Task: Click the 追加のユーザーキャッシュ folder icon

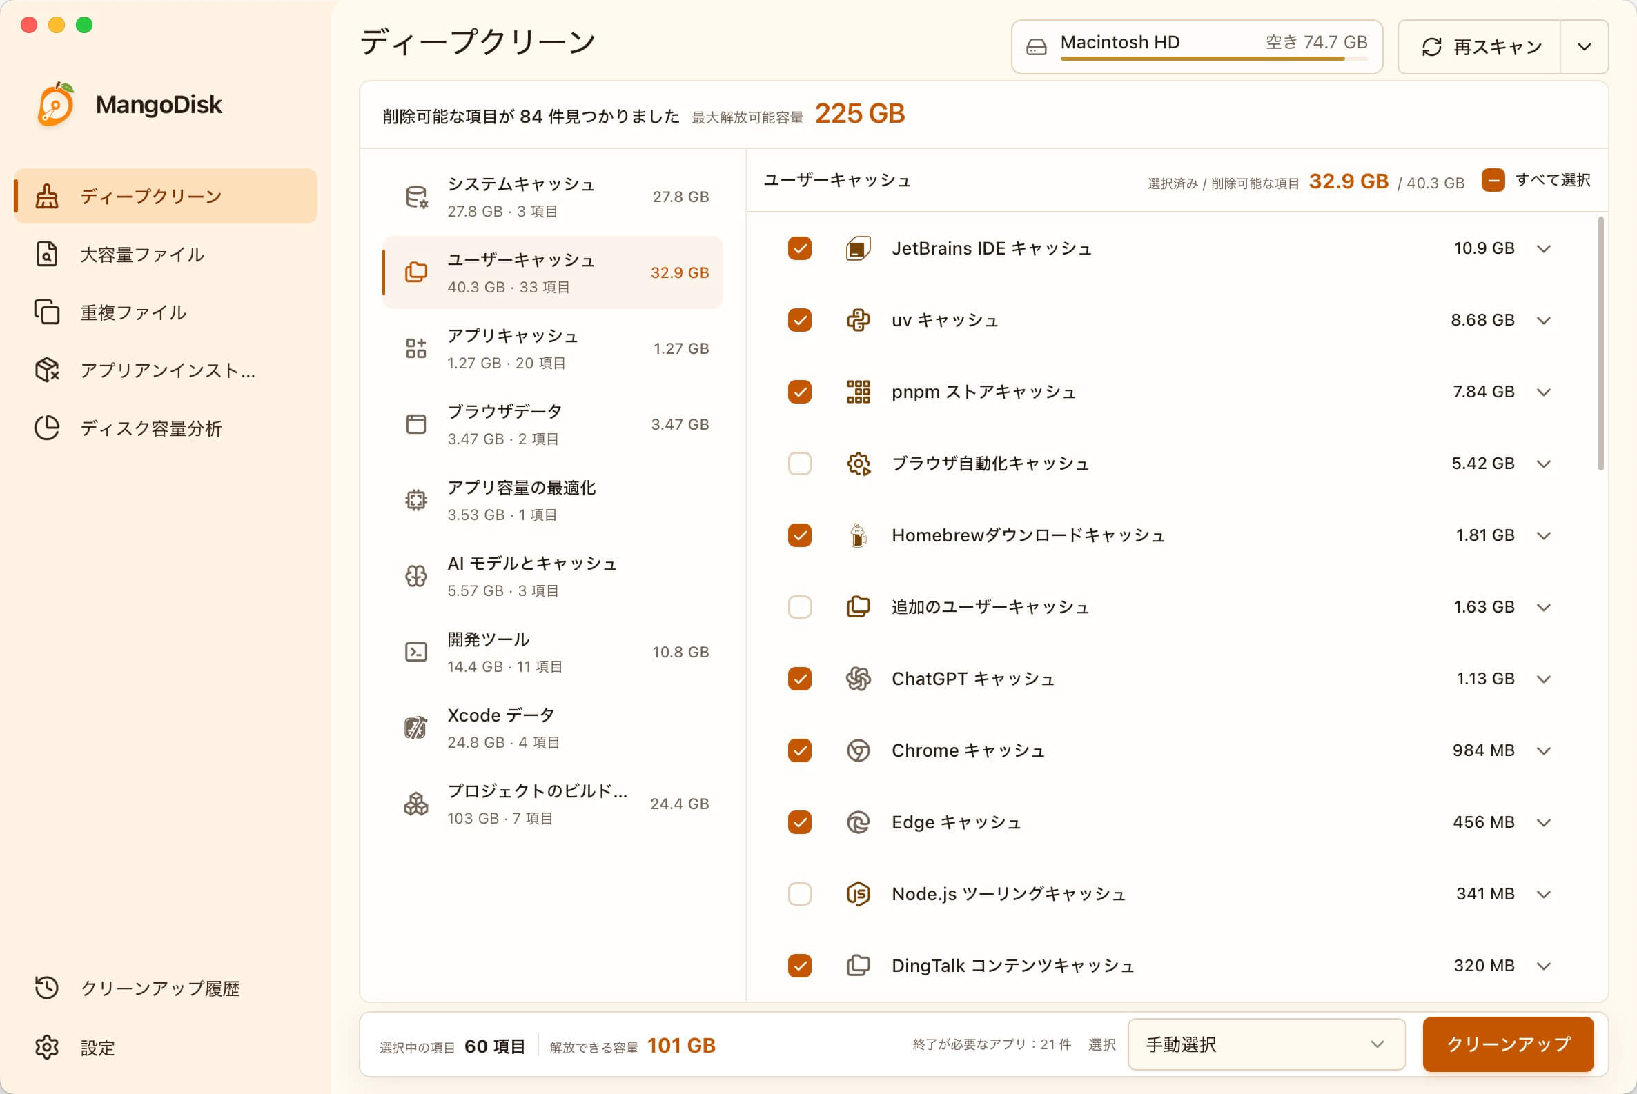Action: pos(858,607)
